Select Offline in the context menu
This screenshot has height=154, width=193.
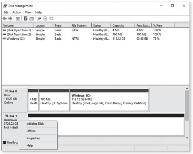point(38,131)
